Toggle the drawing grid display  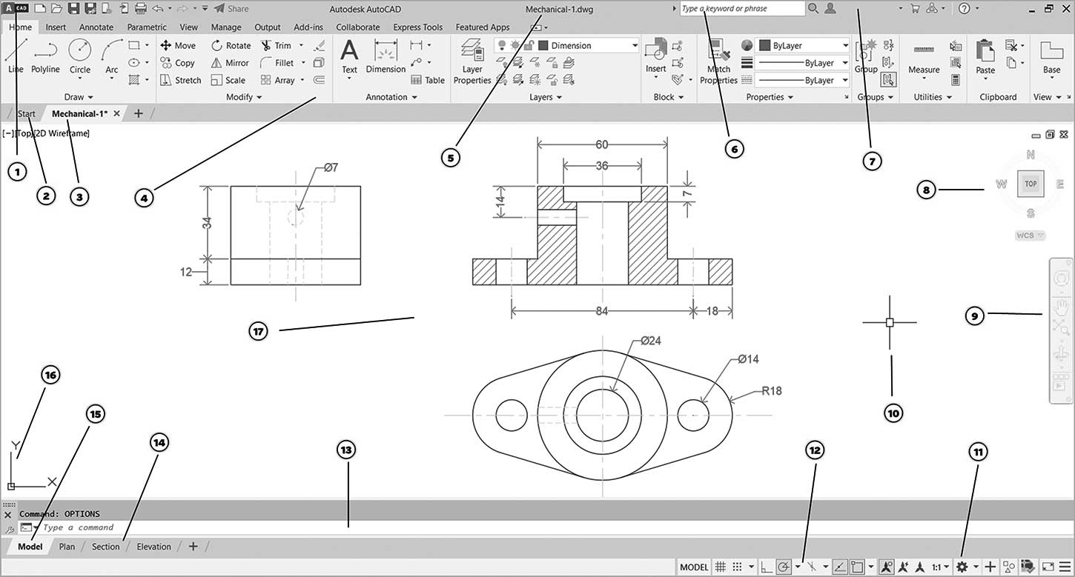tap(720, 567)
